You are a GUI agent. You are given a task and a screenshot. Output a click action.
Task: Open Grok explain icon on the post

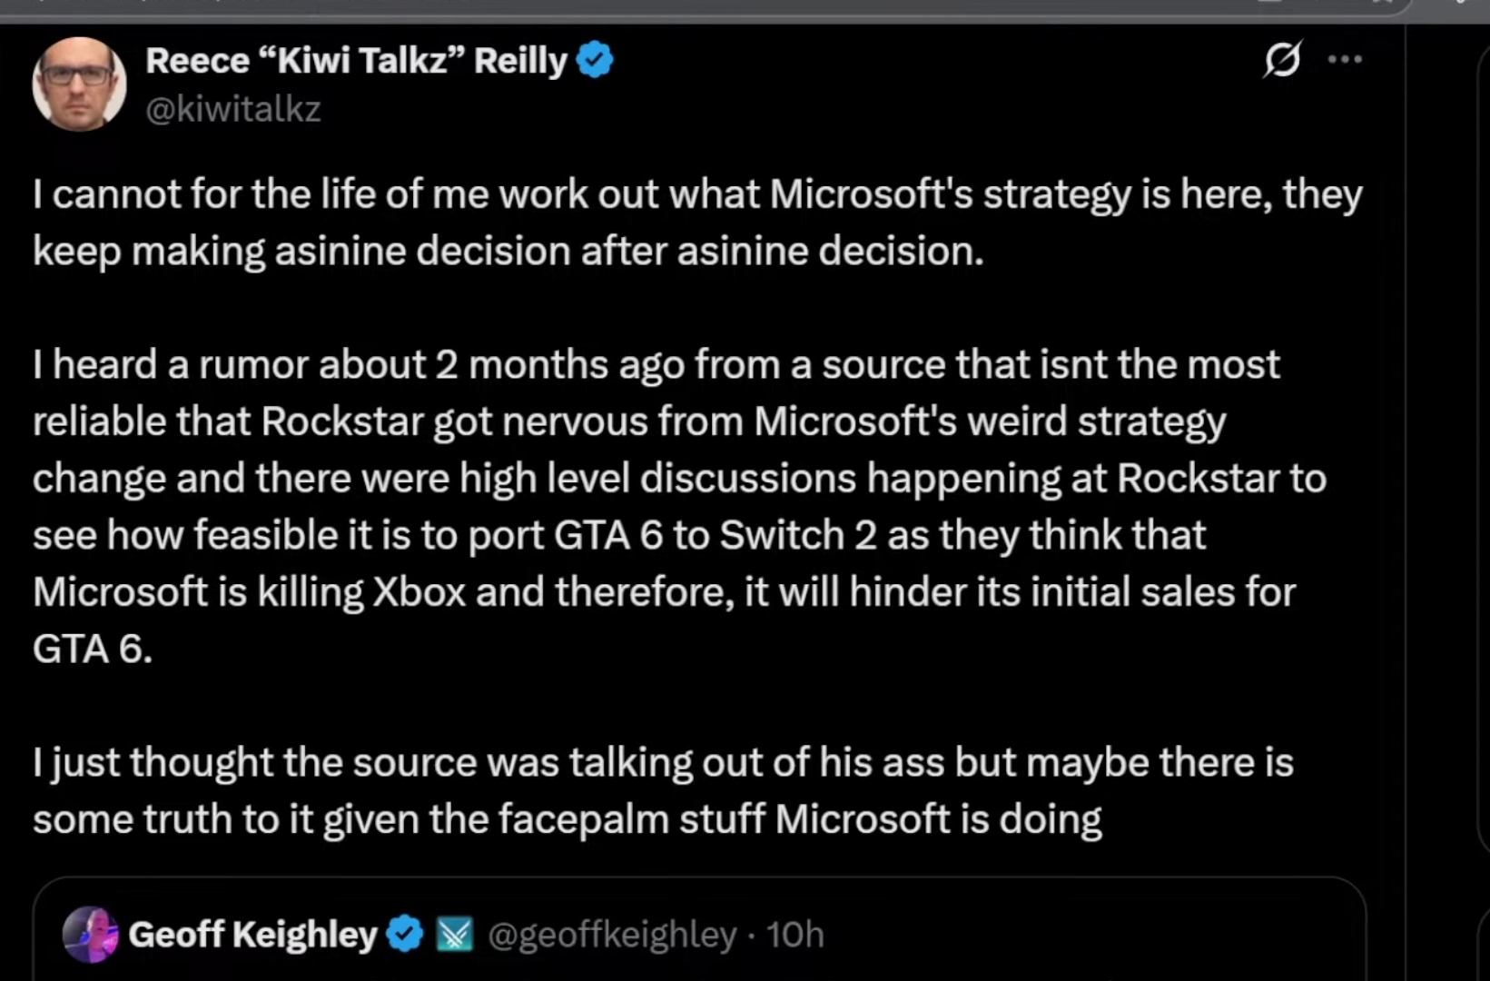(x=1282, y=60)
